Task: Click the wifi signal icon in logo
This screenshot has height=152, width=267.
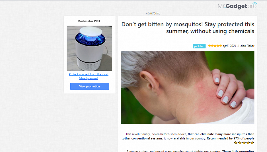Action: 254,4
